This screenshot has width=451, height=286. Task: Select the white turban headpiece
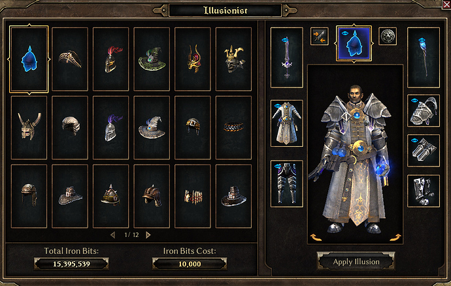[70, 127]
